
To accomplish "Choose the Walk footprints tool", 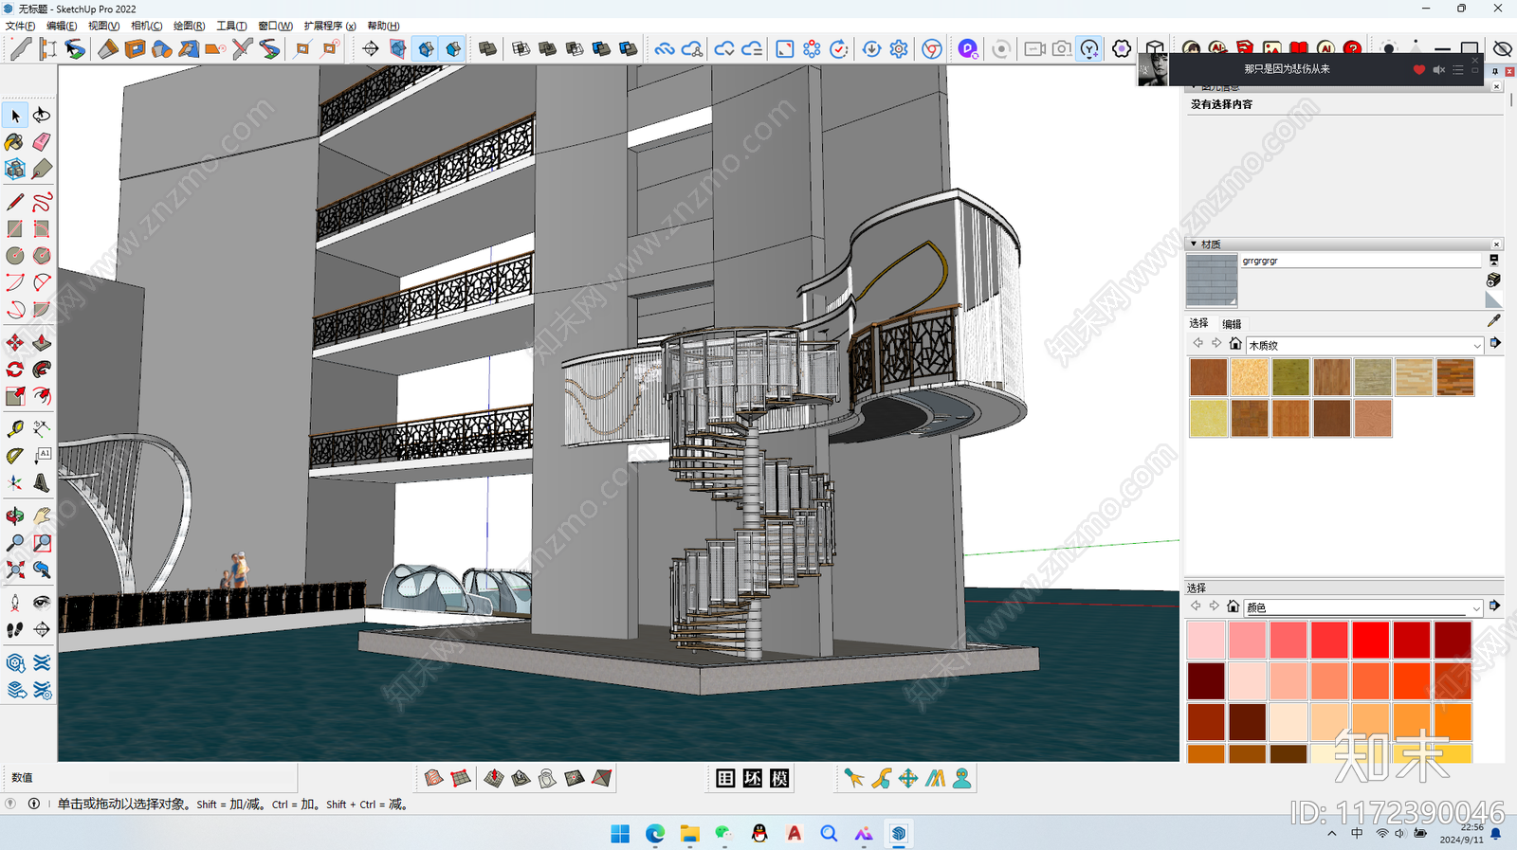I will (15, 629).
